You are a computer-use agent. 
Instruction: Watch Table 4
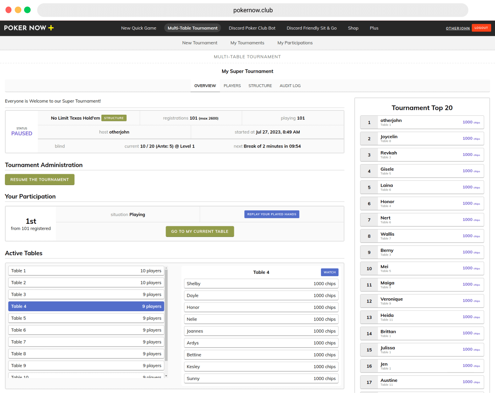click(x=329, y=272)
